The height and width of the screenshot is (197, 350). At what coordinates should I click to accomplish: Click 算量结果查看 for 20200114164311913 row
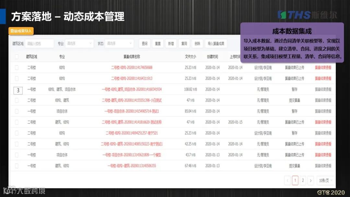tap(323, 78)
